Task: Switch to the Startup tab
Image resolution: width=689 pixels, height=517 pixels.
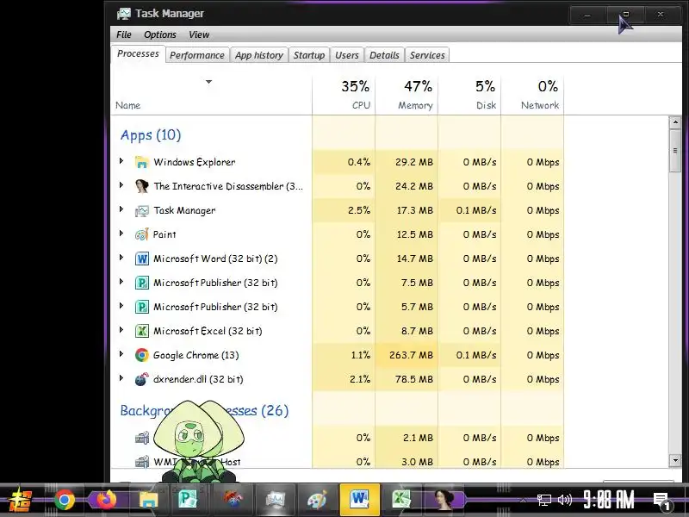Action: 309,55
